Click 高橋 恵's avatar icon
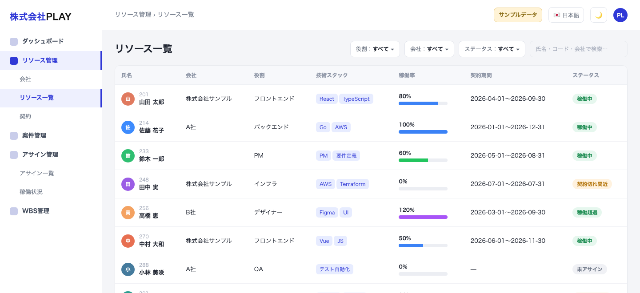 point(128,213)
